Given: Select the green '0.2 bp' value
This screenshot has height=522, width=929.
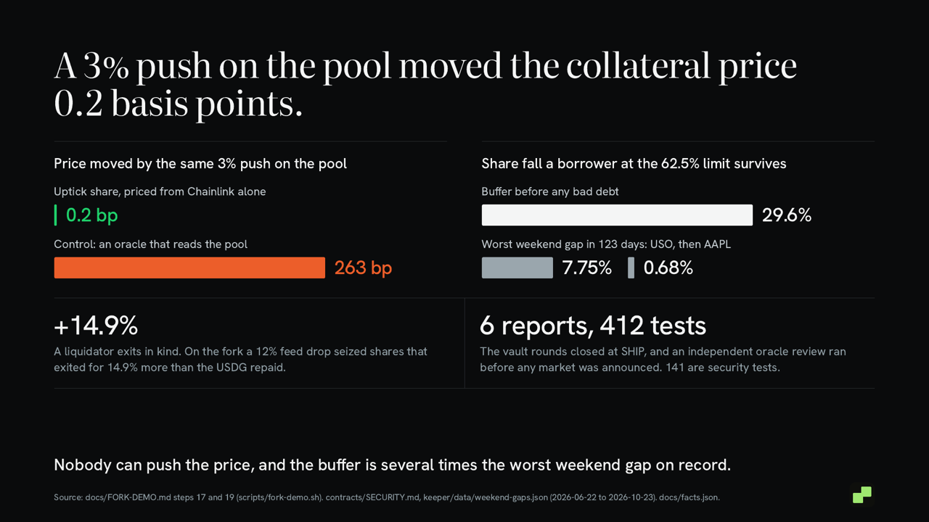Looking at the screenshot, I should click(91, 215).
